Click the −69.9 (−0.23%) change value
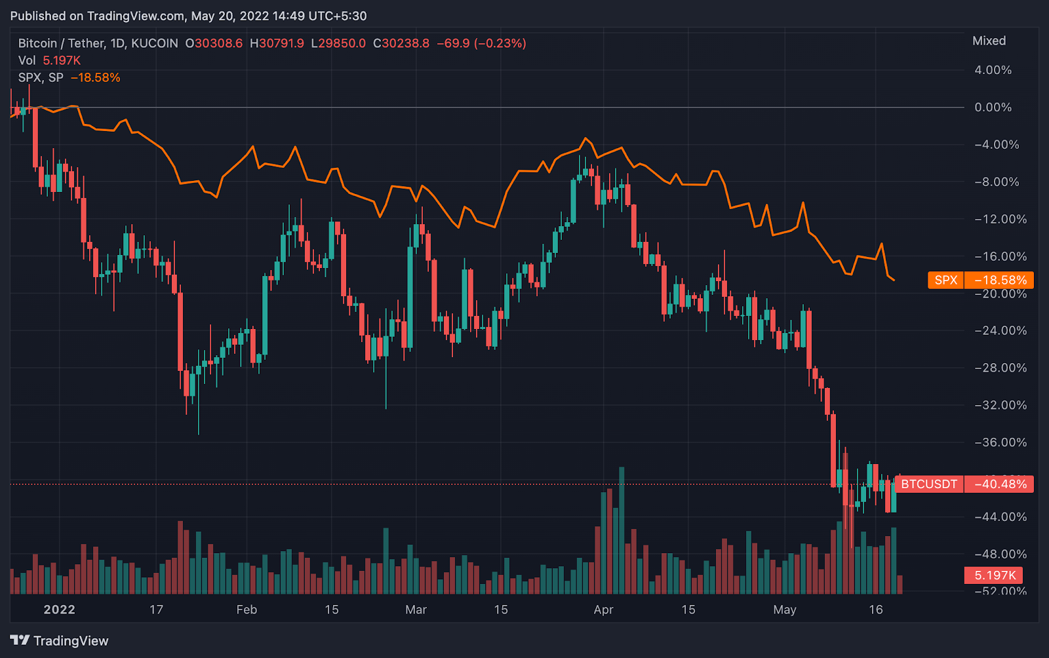This screenshot has height=658, width=1049. 482,43
